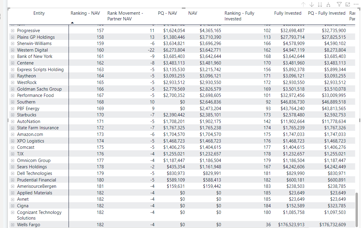The image size is (364, 228).
Task: Expand the Cigna row
Action: (13, 206)
